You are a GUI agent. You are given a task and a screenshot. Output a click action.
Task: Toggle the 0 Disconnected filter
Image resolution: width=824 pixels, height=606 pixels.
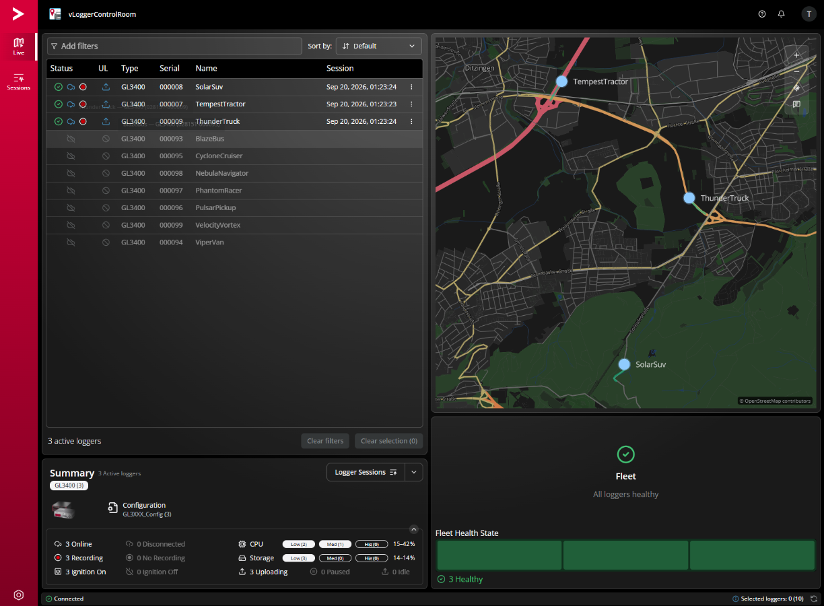click(x=155, y=544)
